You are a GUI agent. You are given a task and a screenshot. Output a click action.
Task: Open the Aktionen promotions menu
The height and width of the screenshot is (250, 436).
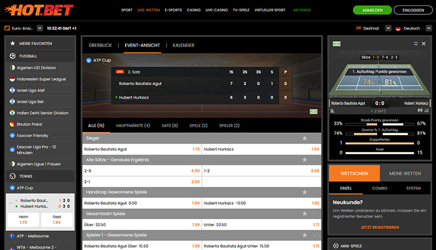302,10
